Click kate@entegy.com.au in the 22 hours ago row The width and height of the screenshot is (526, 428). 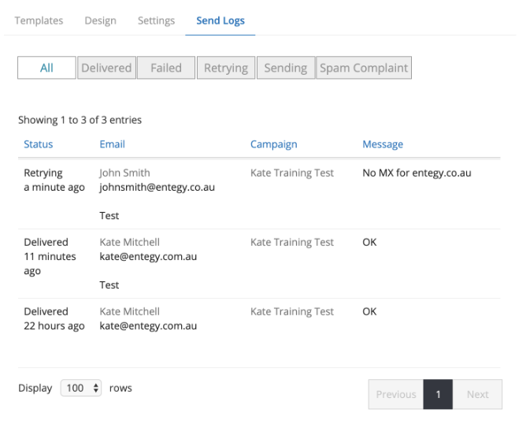pyautogui.click(x=148, y=326)
